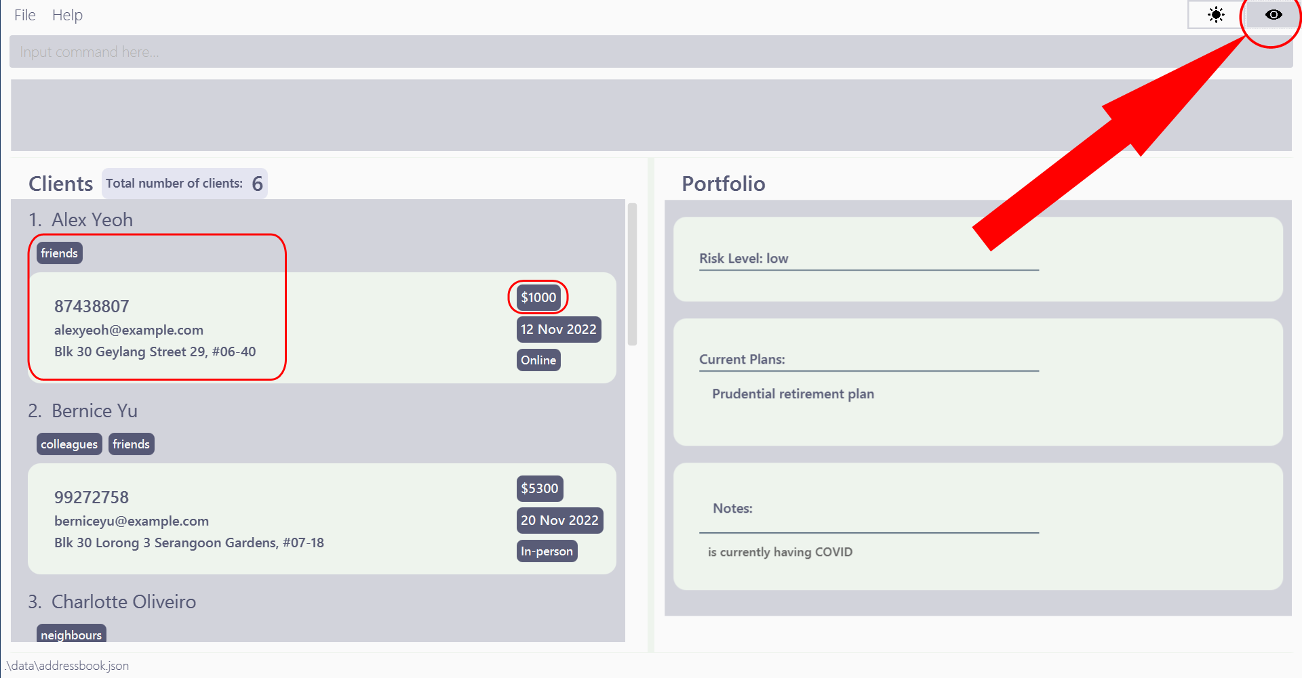Viewport: 1302px width, 678px height.
Task: Select client 3. Charlotte Oliveiro
Action: click(x=112, y=601)
